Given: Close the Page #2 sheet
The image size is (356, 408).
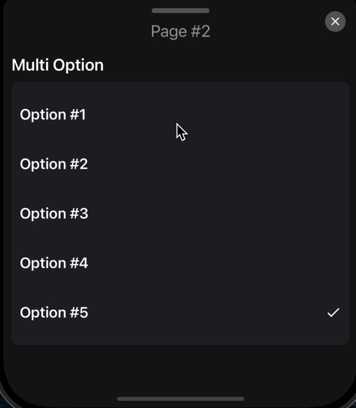Looking at the screenshot, I should click(x=335, y=21).
